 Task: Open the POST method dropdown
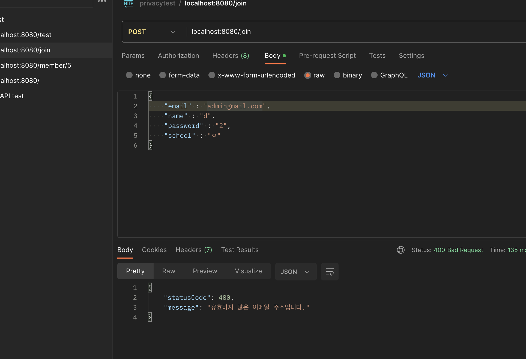[152, 32]
